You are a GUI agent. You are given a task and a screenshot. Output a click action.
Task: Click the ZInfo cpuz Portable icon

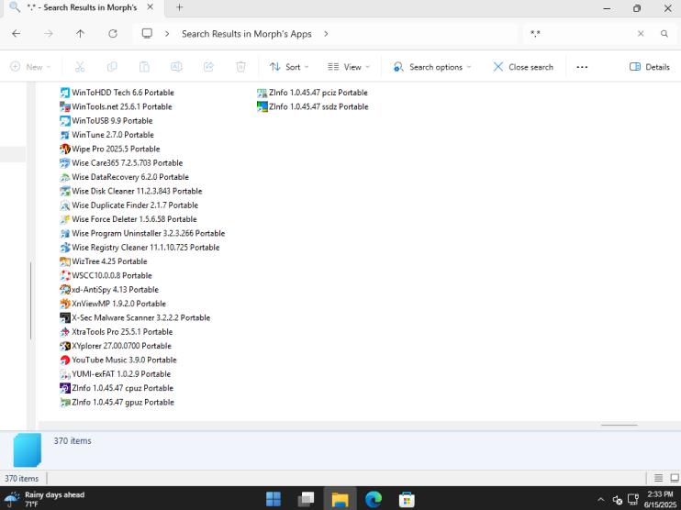[65, 388]
